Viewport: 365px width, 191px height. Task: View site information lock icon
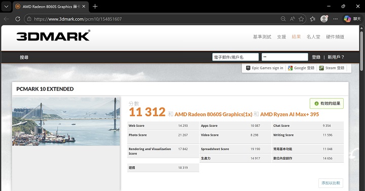(x=29, y=19)
